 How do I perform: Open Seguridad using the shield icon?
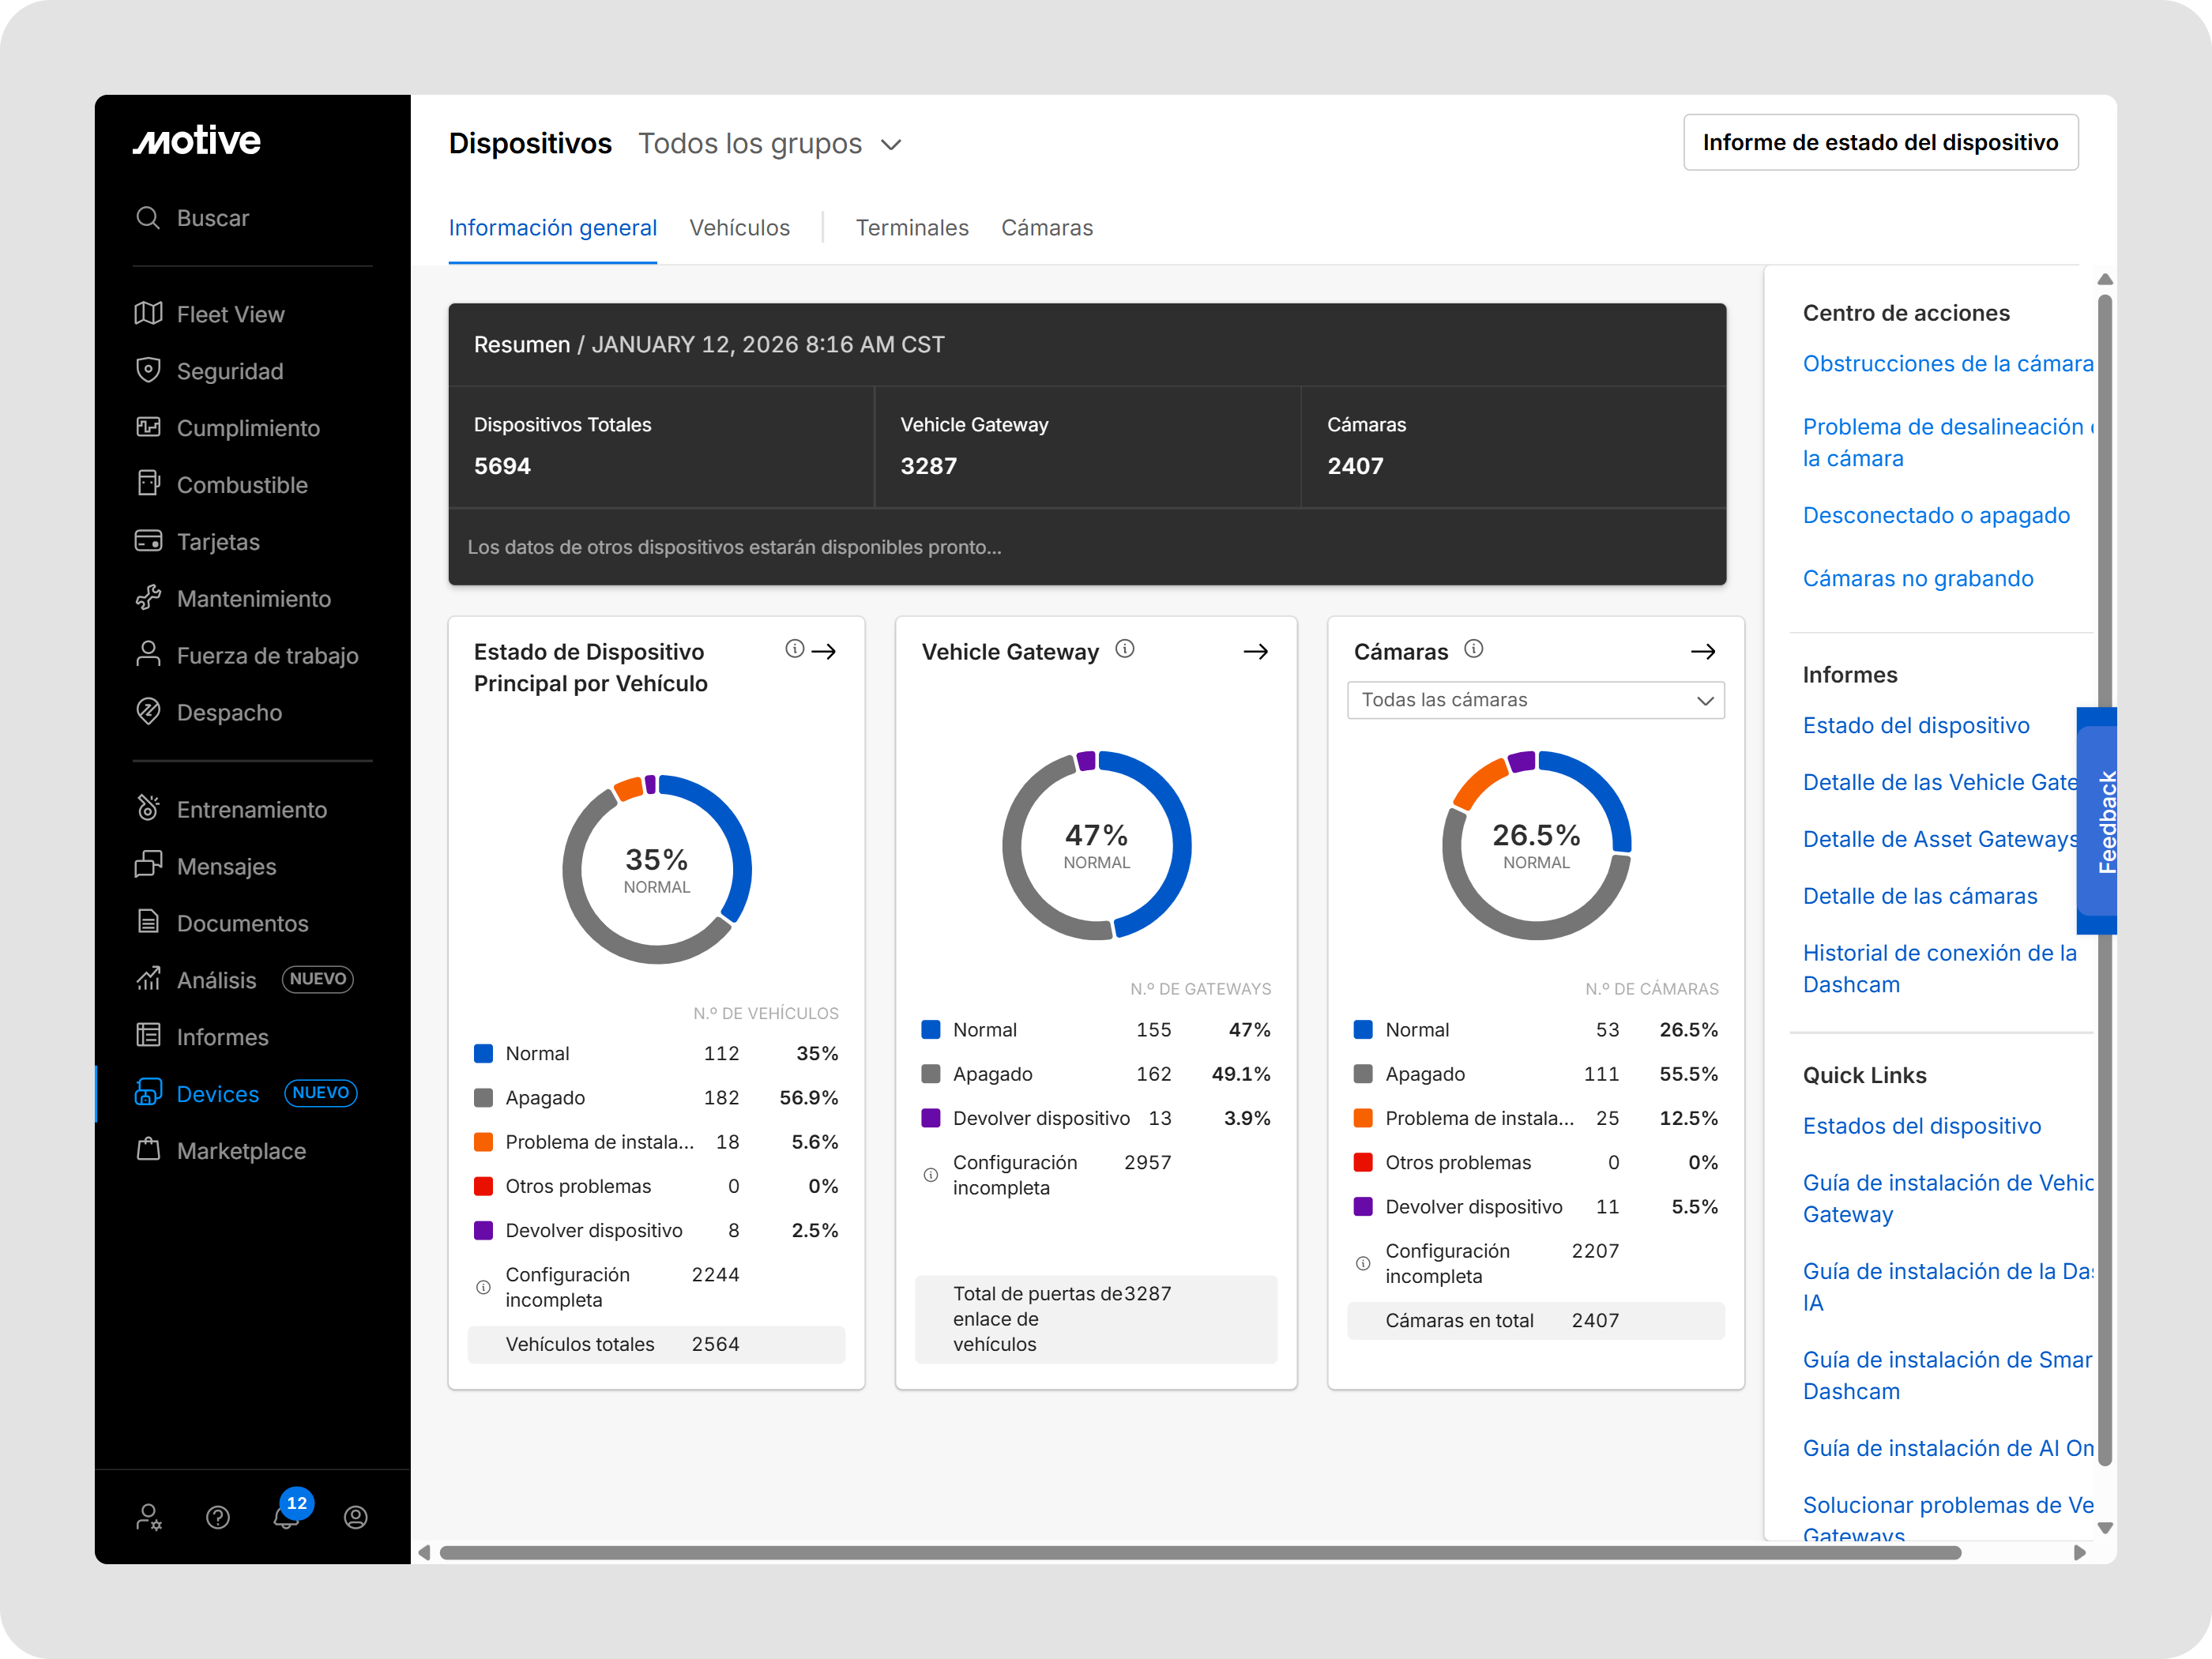point(149,370)
